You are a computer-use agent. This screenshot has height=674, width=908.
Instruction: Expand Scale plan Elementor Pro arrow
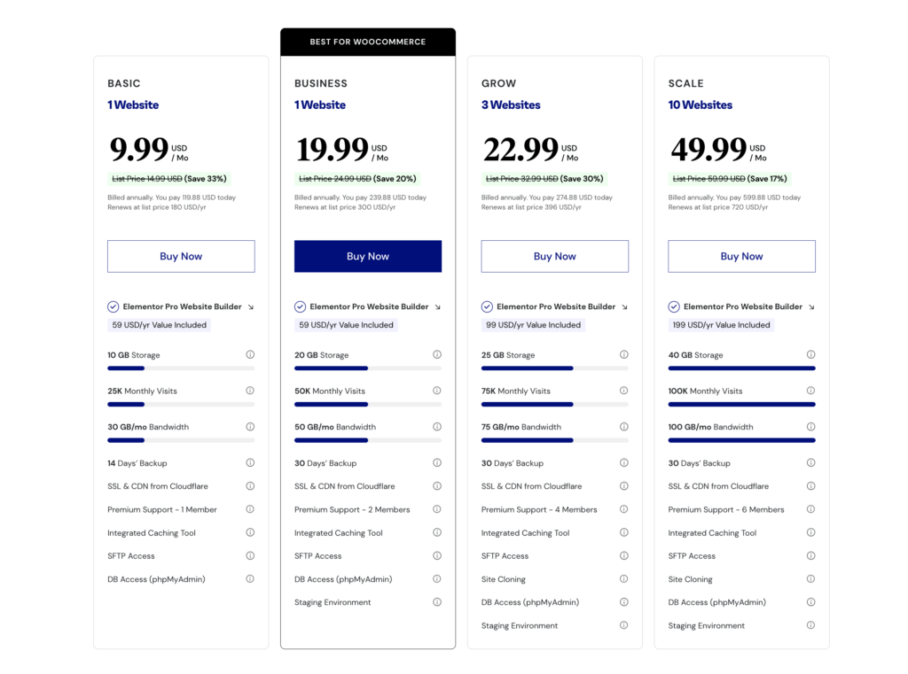[x=812, y=307]
